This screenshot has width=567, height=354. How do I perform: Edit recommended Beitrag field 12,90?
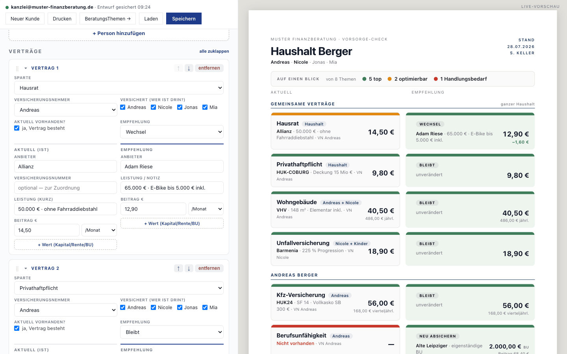coord(153,209)
